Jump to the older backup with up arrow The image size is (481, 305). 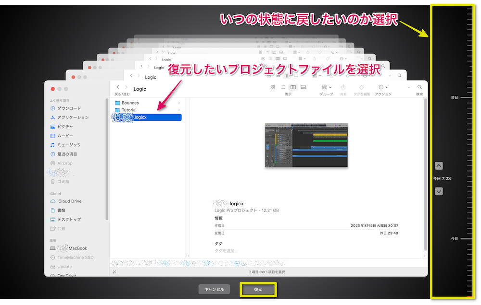(439, 166)
